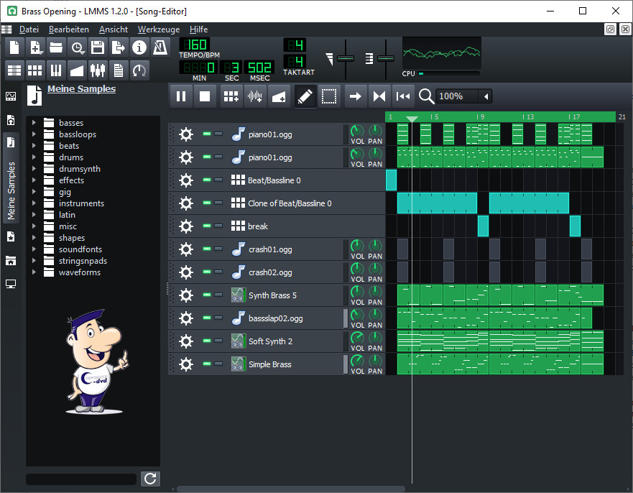The height and width of the screenshot is (493, 633).
Task: Mute the crash01.ogg track
Action: [207, 249]
